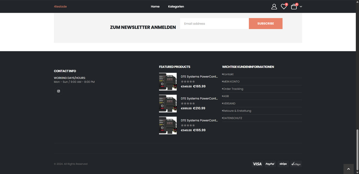Open the wishlist heart icon

point(284,7)
